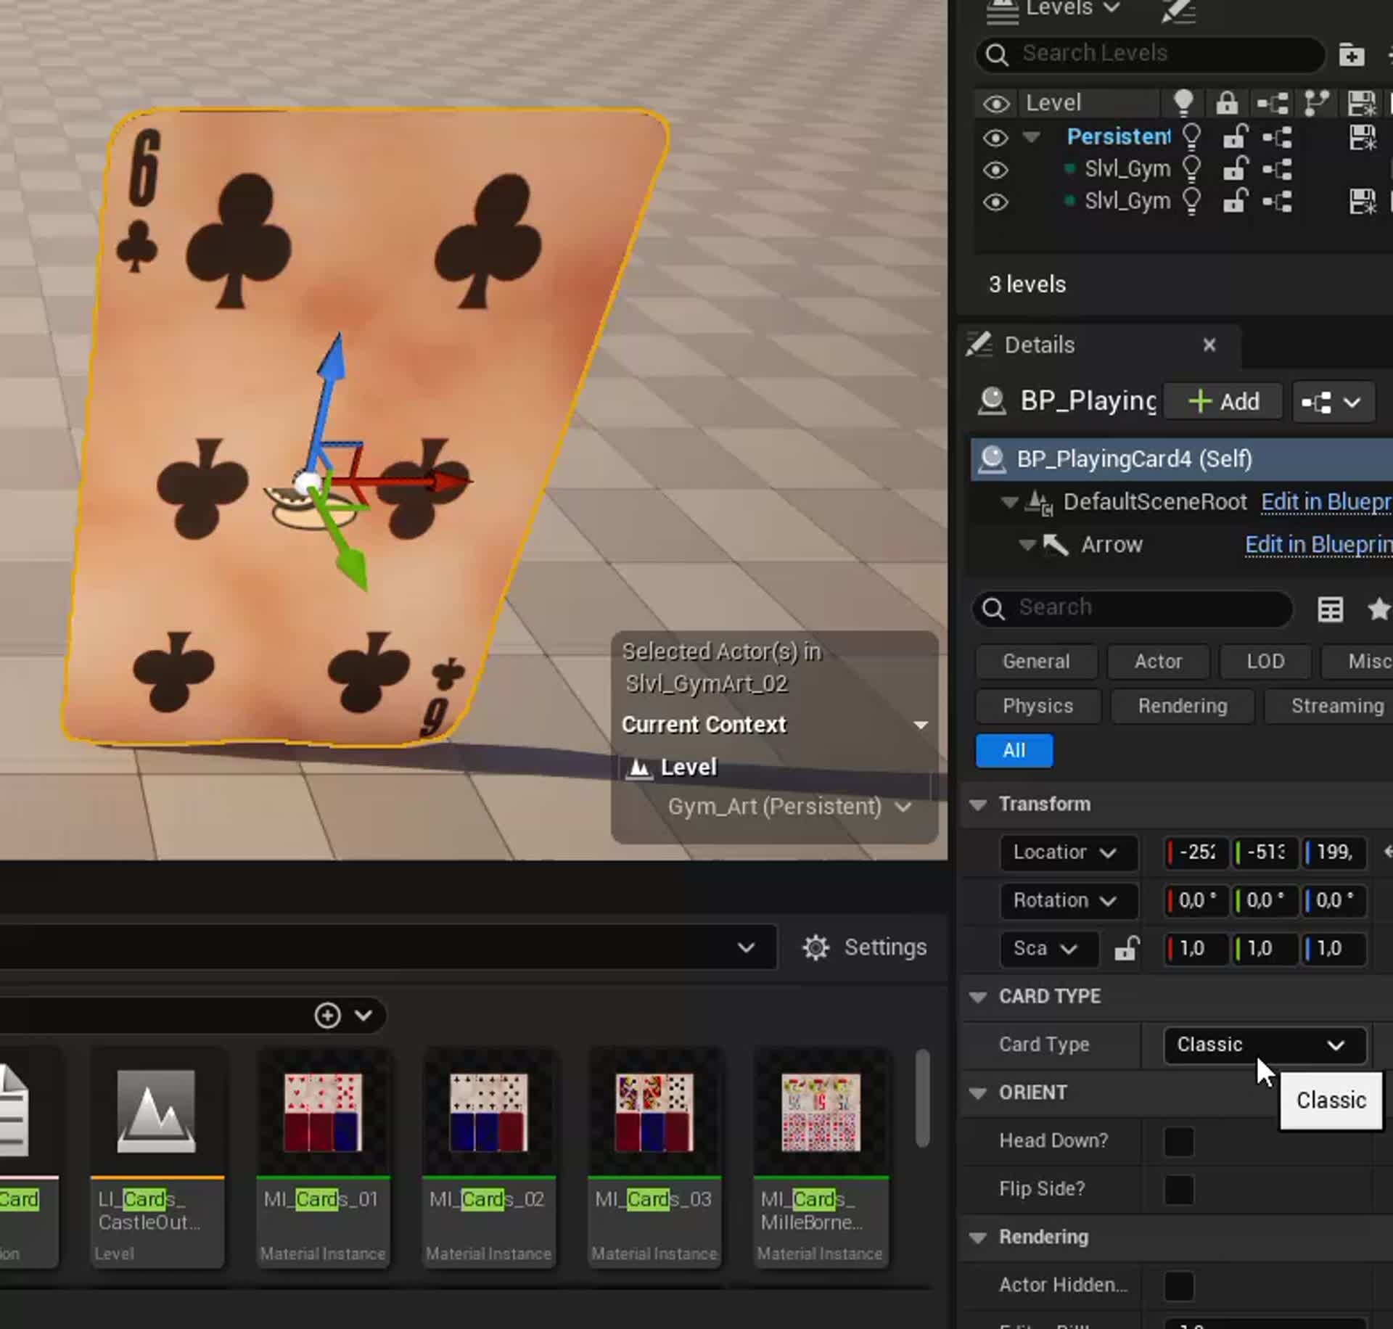Click the add folder icon beside Search Levels
1393x1329 pixels.
tap(1351, 54)
